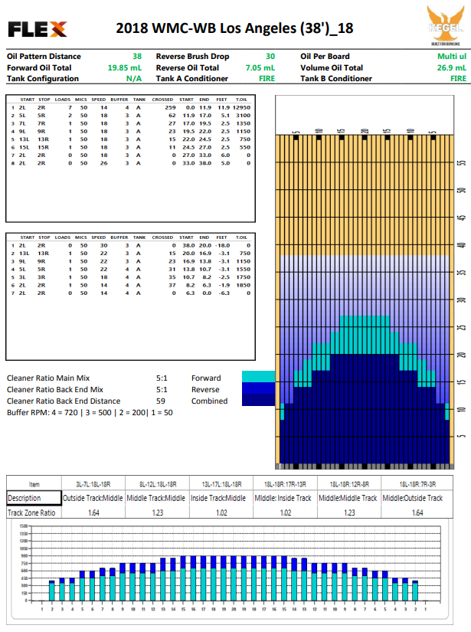
Task: Click the 'Middle: Inside Track' description cell
Action: (285, 498)
